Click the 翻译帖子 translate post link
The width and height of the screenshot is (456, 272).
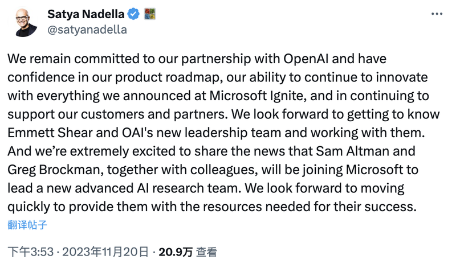tap(27, 225)
